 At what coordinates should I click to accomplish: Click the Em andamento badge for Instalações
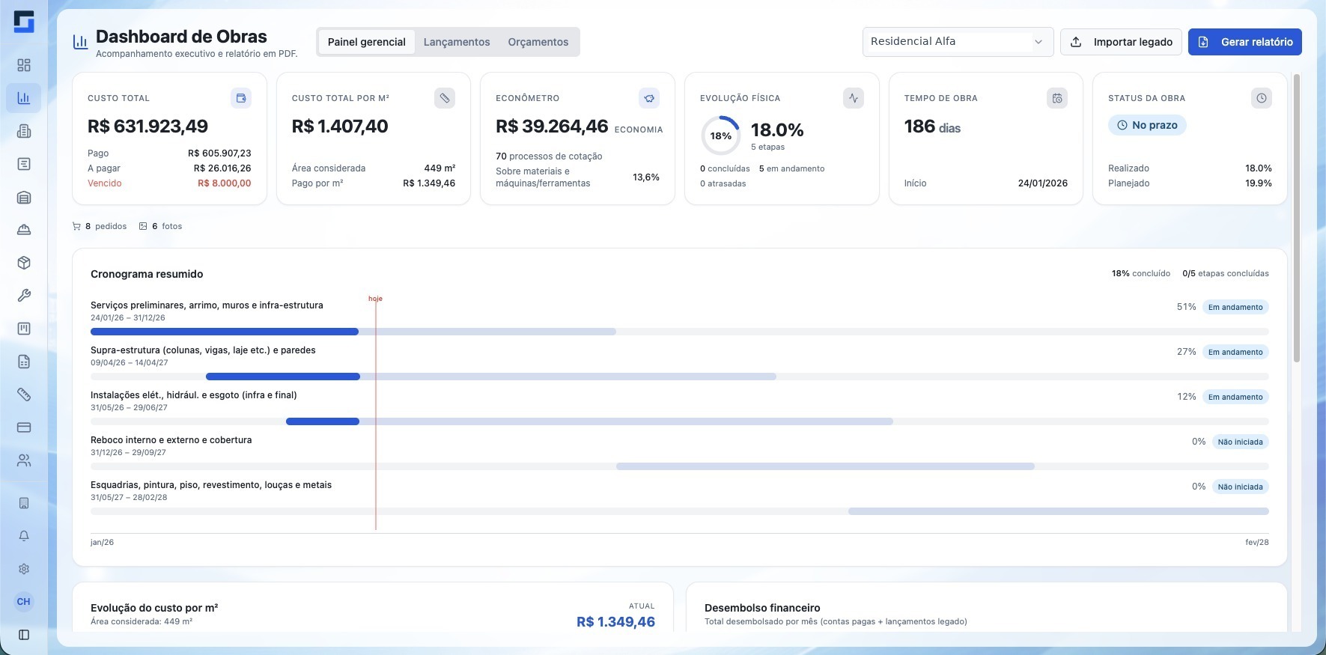click(1235, 397)
